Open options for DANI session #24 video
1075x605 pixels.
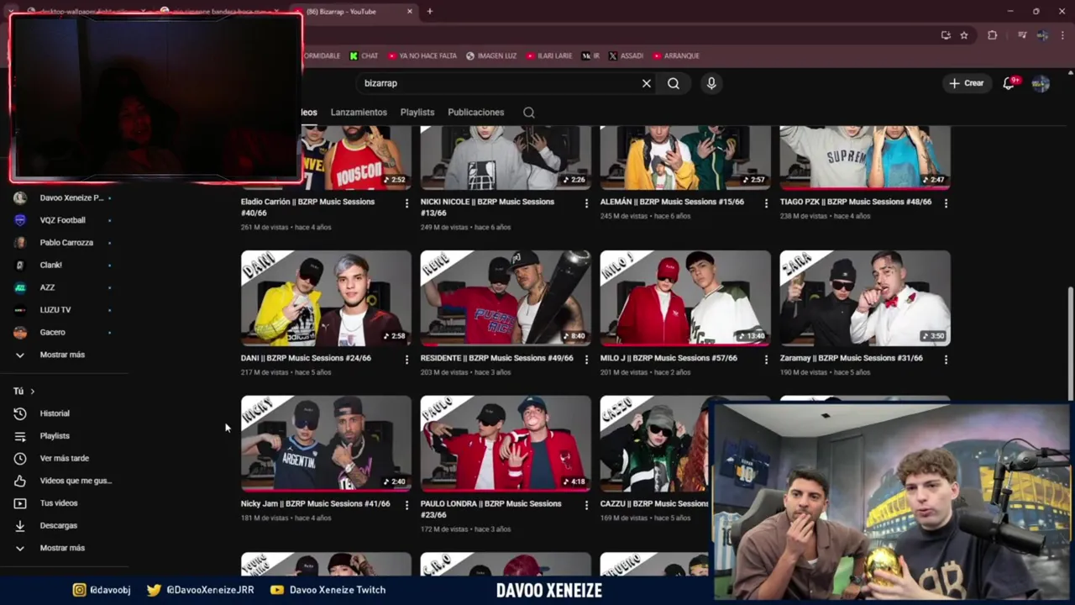(x=406, y=360)
